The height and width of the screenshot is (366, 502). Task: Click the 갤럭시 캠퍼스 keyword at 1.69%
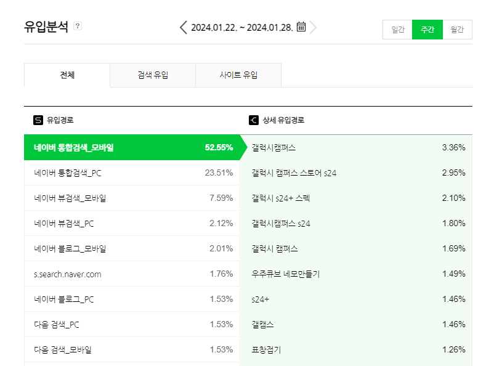pyautogui.click(x=275, y=249)
